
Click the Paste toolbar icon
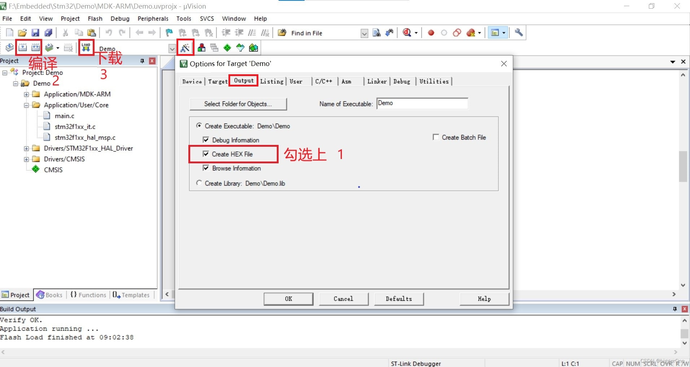pos(92,33)
